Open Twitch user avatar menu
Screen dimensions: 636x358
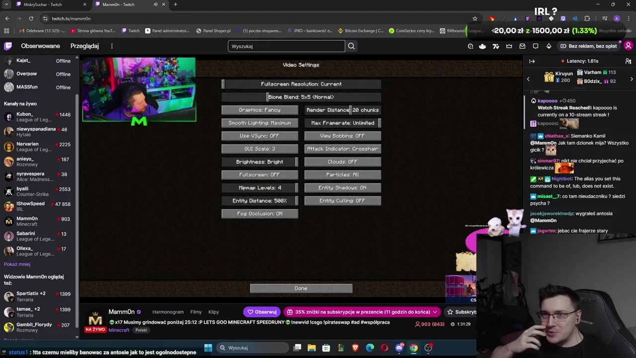click(x=628, y=46)
